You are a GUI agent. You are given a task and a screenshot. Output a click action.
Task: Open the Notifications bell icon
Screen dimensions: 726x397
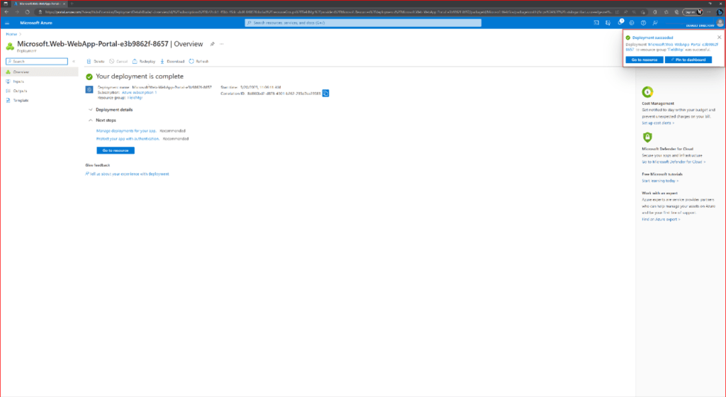coord(620,22)
